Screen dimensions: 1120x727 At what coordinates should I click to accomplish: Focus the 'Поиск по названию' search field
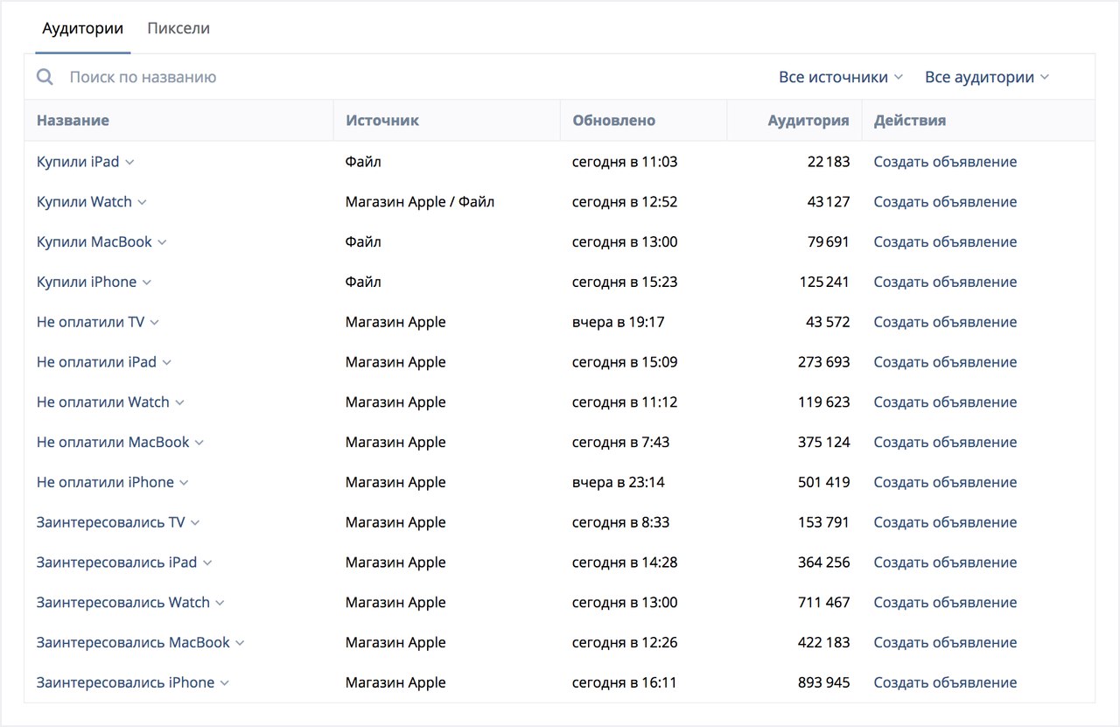[402, 77]
